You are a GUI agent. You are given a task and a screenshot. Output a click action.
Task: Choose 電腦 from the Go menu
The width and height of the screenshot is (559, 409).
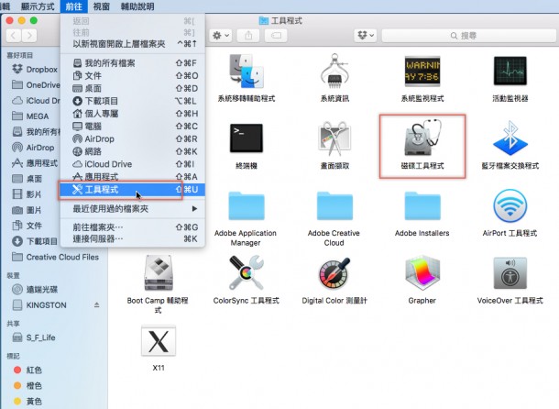(133, 127)
